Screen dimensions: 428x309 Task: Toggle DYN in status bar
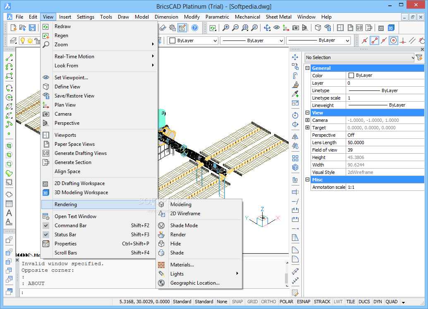click(378, 302)
